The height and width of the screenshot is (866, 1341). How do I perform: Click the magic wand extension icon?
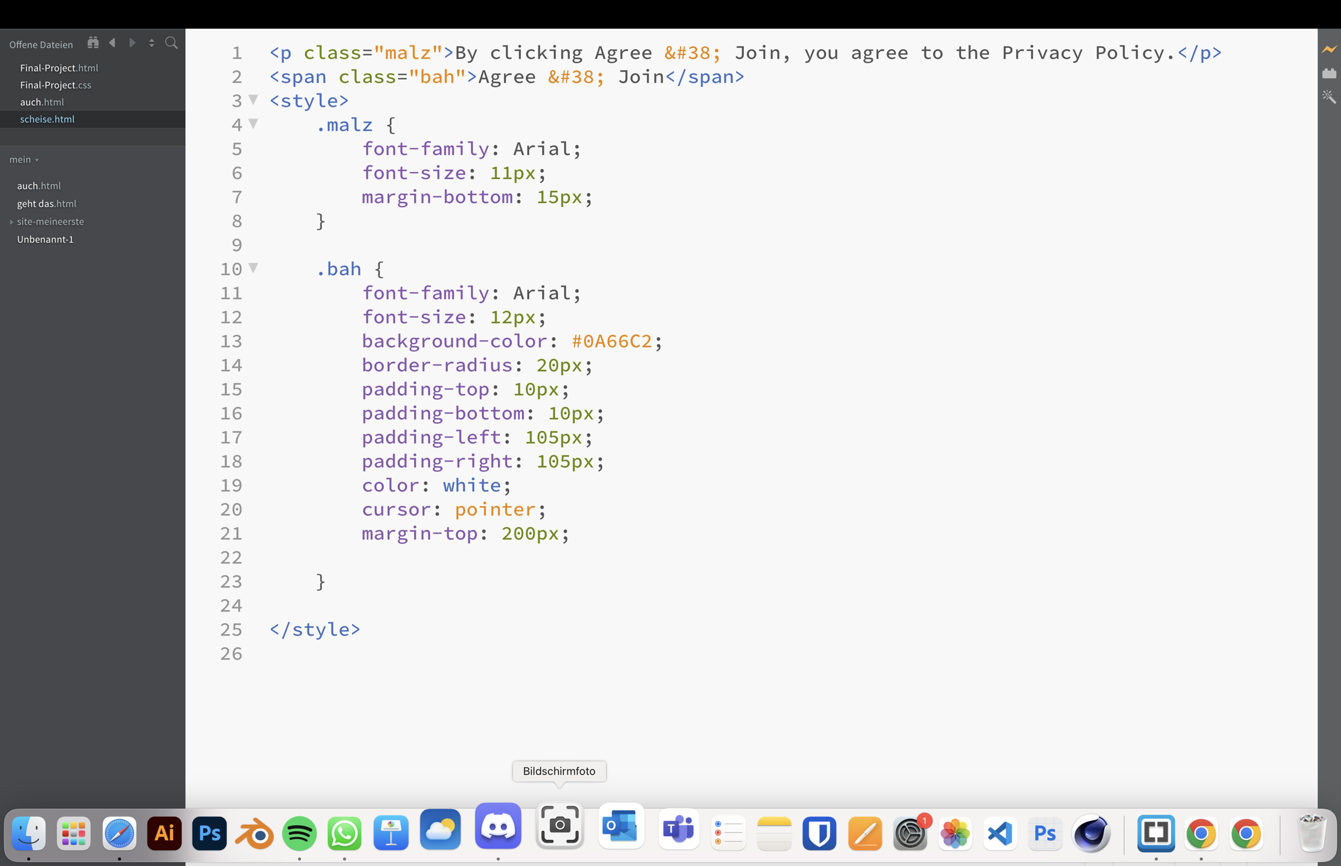point(1328,97)
